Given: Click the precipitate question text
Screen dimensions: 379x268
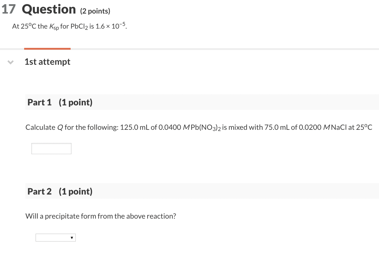Looking at the screenshot, I should click(x=101, y=216).
